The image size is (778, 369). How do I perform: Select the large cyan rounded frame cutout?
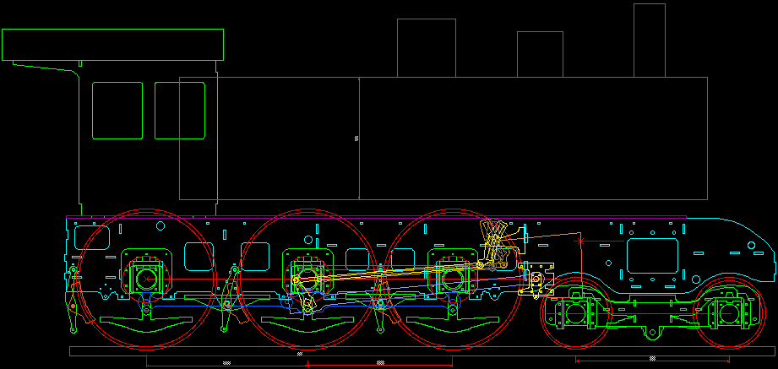coord(652,255)
